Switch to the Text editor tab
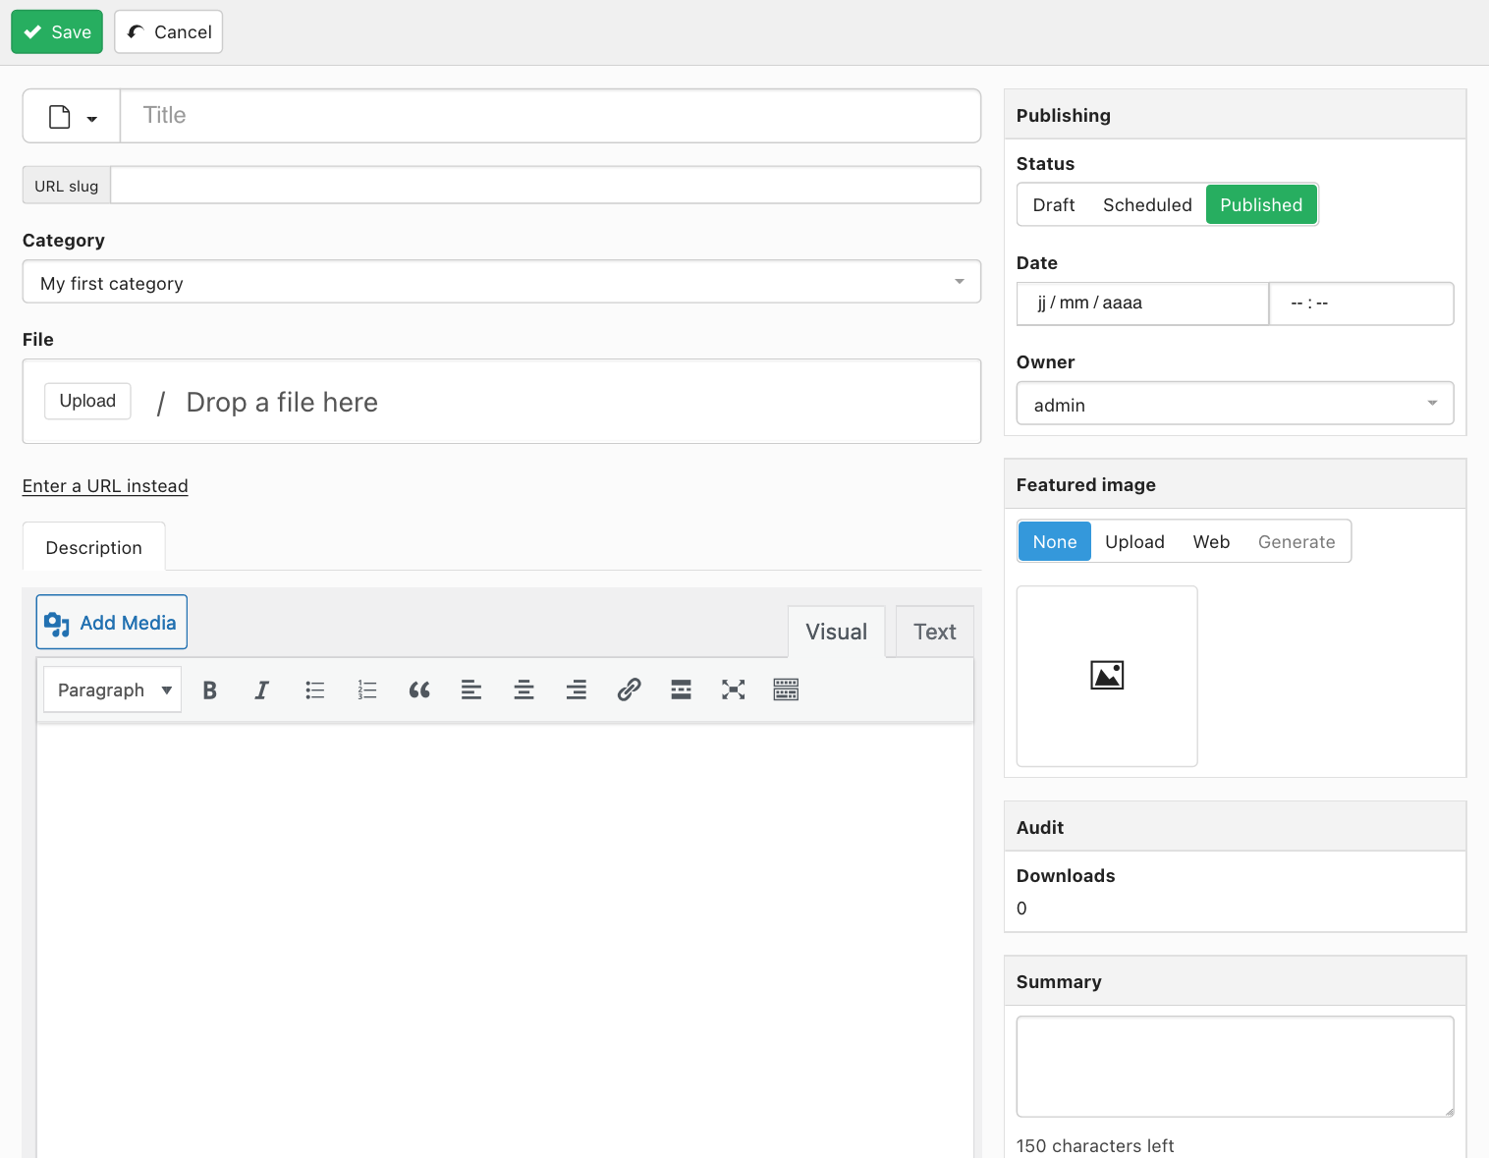1489x1158 pixels. [x=934, y=633]
